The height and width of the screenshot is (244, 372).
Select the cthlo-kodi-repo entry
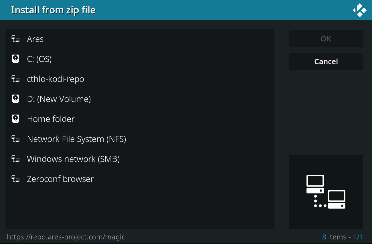point(140,79)
